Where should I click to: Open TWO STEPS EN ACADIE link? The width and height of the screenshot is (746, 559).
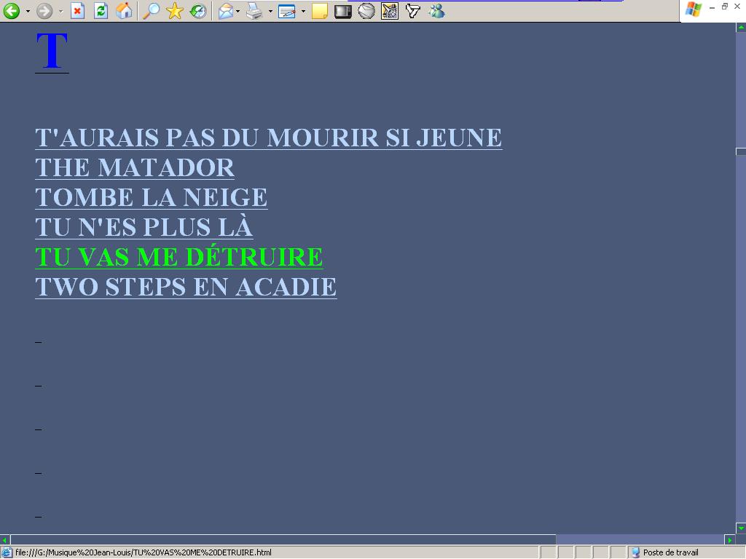pos(186,287)
